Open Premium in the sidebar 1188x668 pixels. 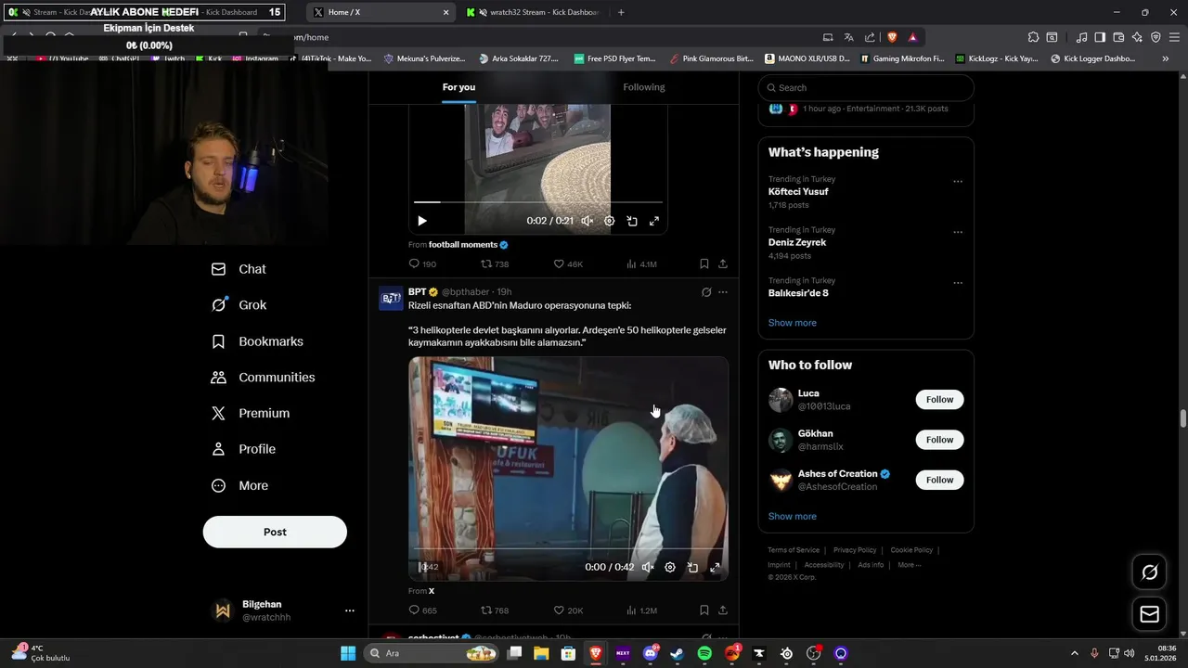(x=251, y=414)
